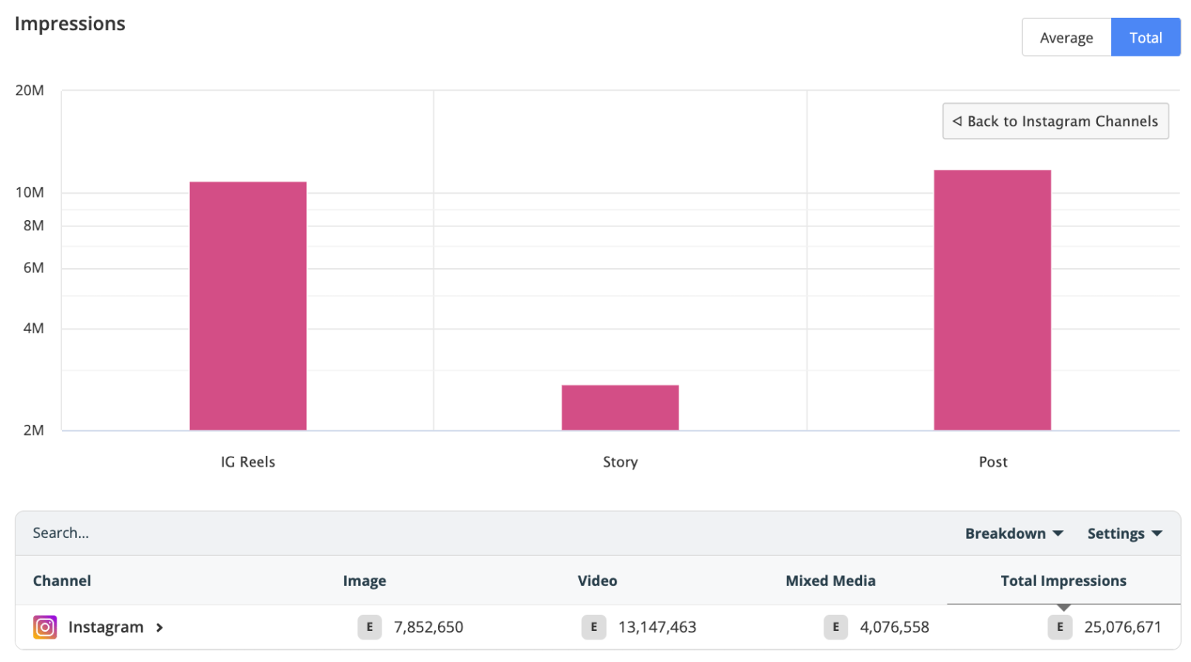Open the Instagram channel details
The width and height of the screenshot is (1191, 662).
coord(106,627)
